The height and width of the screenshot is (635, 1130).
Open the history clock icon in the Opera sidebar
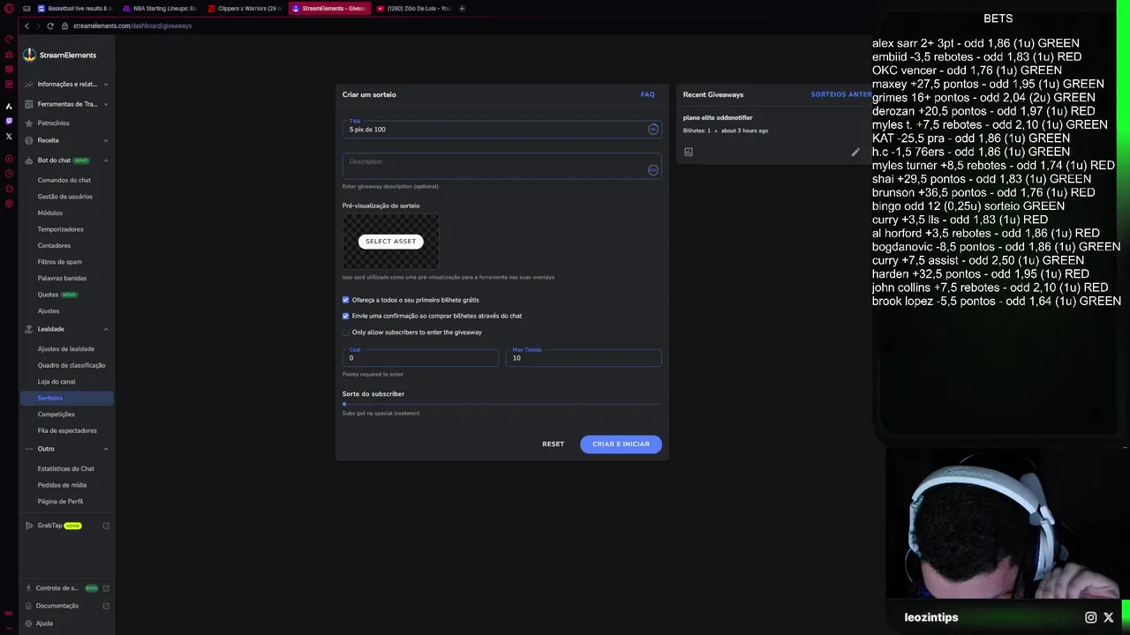click(x=9, y=174)
